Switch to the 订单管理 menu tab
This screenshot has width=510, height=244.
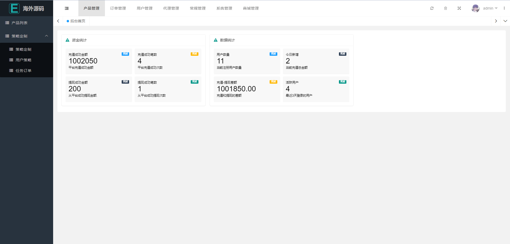[x=118, y=8]
